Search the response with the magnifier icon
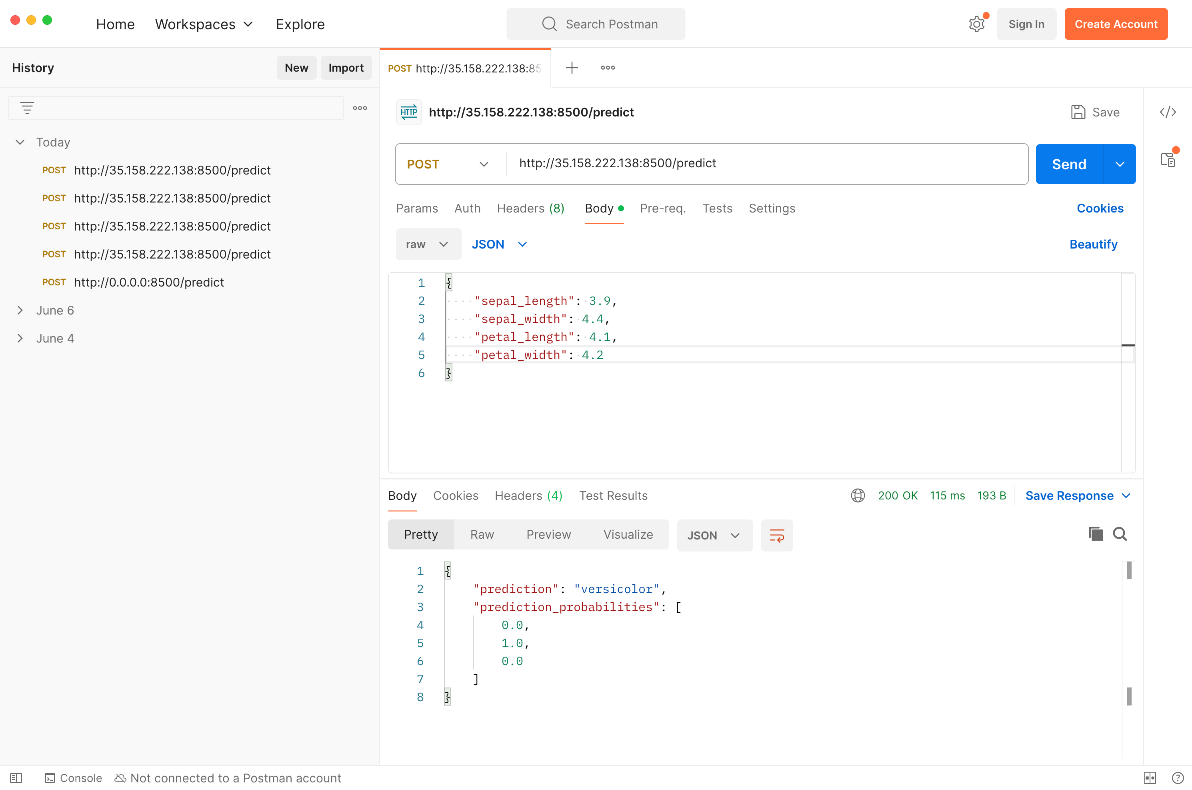The height and width of the screenshot is (790, 1192). (1120, 534)
